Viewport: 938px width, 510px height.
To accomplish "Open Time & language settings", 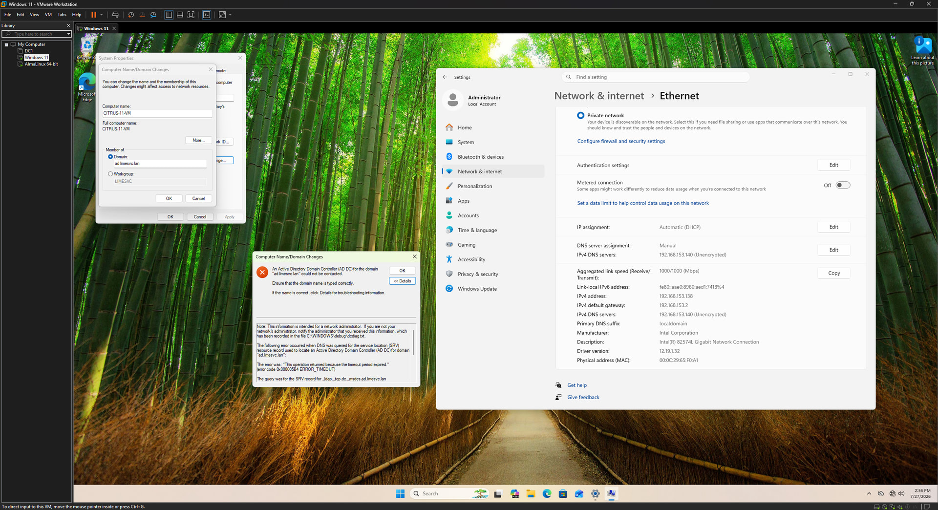I will pos(493,230).
